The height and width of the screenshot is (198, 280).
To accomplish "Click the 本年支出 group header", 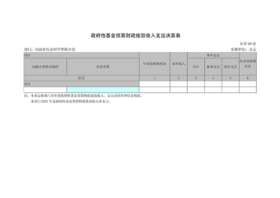I will click(x=213, y=55).
